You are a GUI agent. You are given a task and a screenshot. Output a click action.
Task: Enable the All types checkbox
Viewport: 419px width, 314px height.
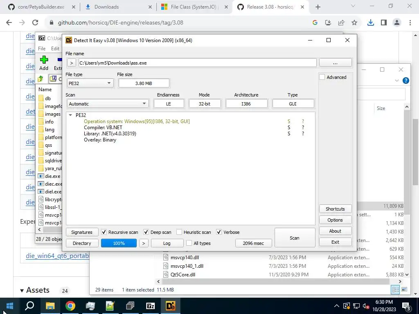(189, 243)
